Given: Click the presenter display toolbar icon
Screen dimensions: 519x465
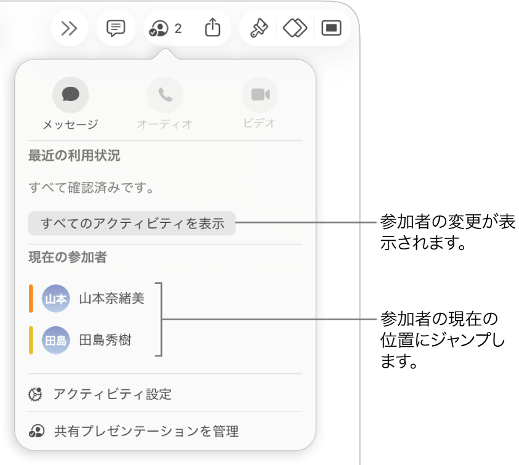Looking at the screenshot, I should coord(331,28).
